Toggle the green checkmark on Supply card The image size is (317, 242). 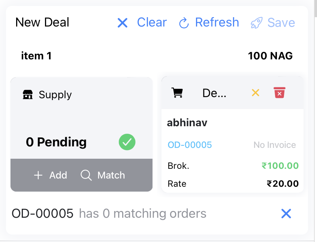(x=127, y=142)
